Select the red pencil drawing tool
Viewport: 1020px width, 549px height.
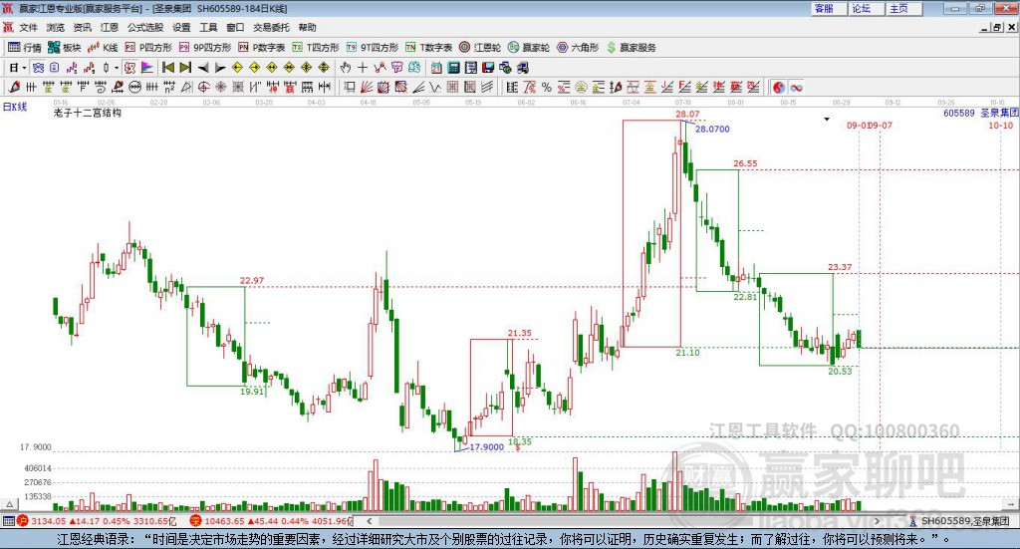click(x=14, y=87)
